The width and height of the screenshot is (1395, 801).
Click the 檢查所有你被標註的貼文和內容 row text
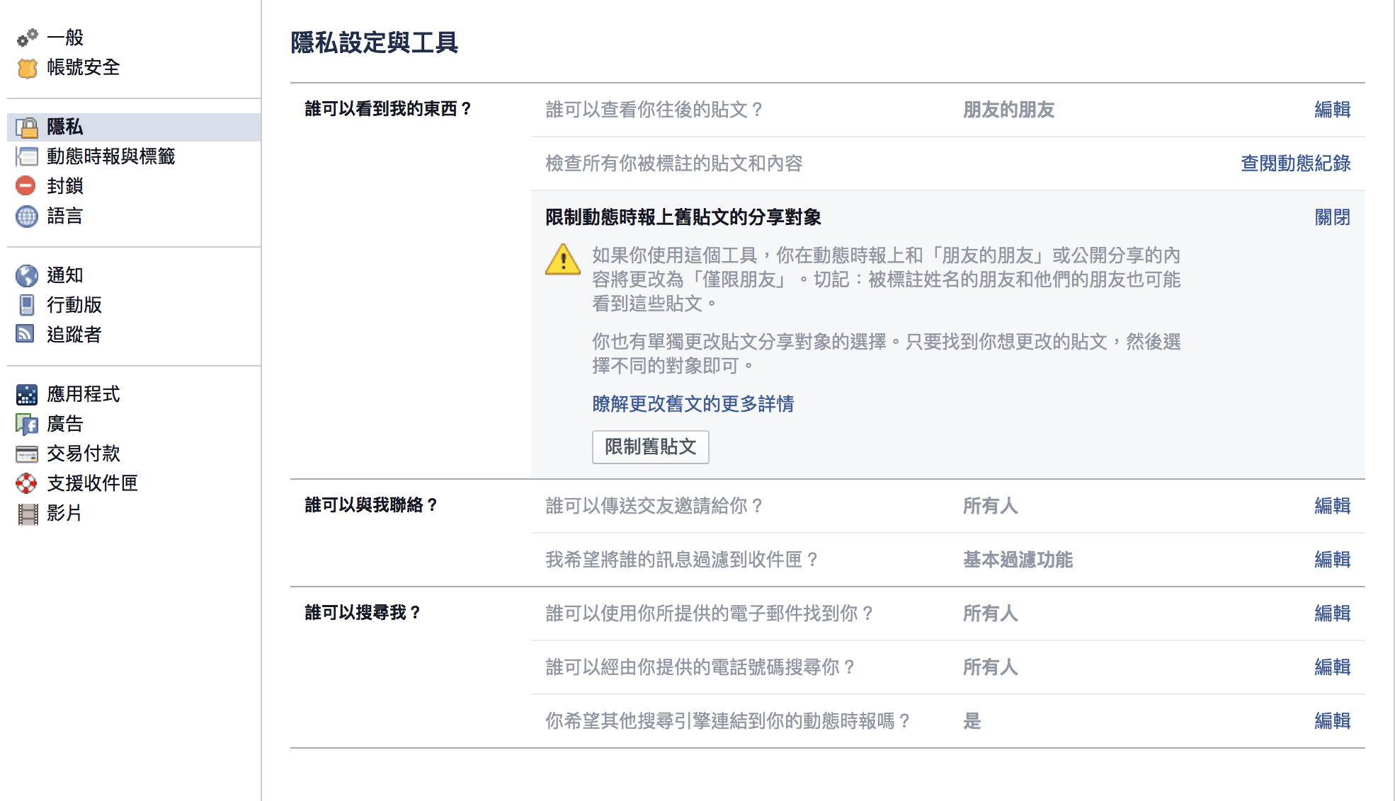tap(674, 163)
